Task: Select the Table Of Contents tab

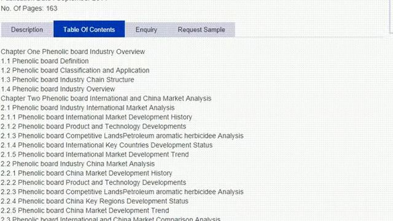Action: 89,29
